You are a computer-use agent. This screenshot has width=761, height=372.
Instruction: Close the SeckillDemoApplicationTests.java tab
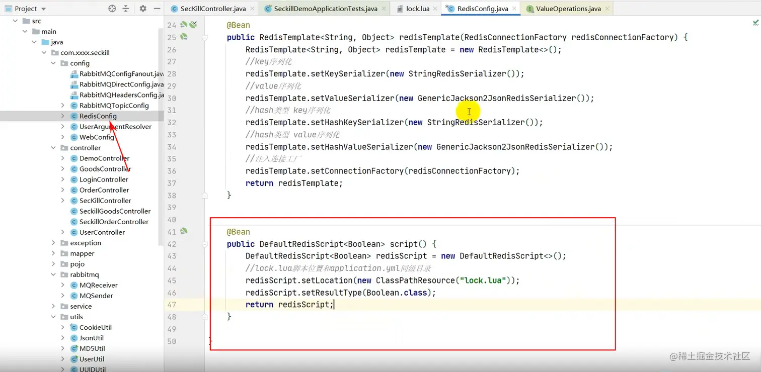(384, 9)
